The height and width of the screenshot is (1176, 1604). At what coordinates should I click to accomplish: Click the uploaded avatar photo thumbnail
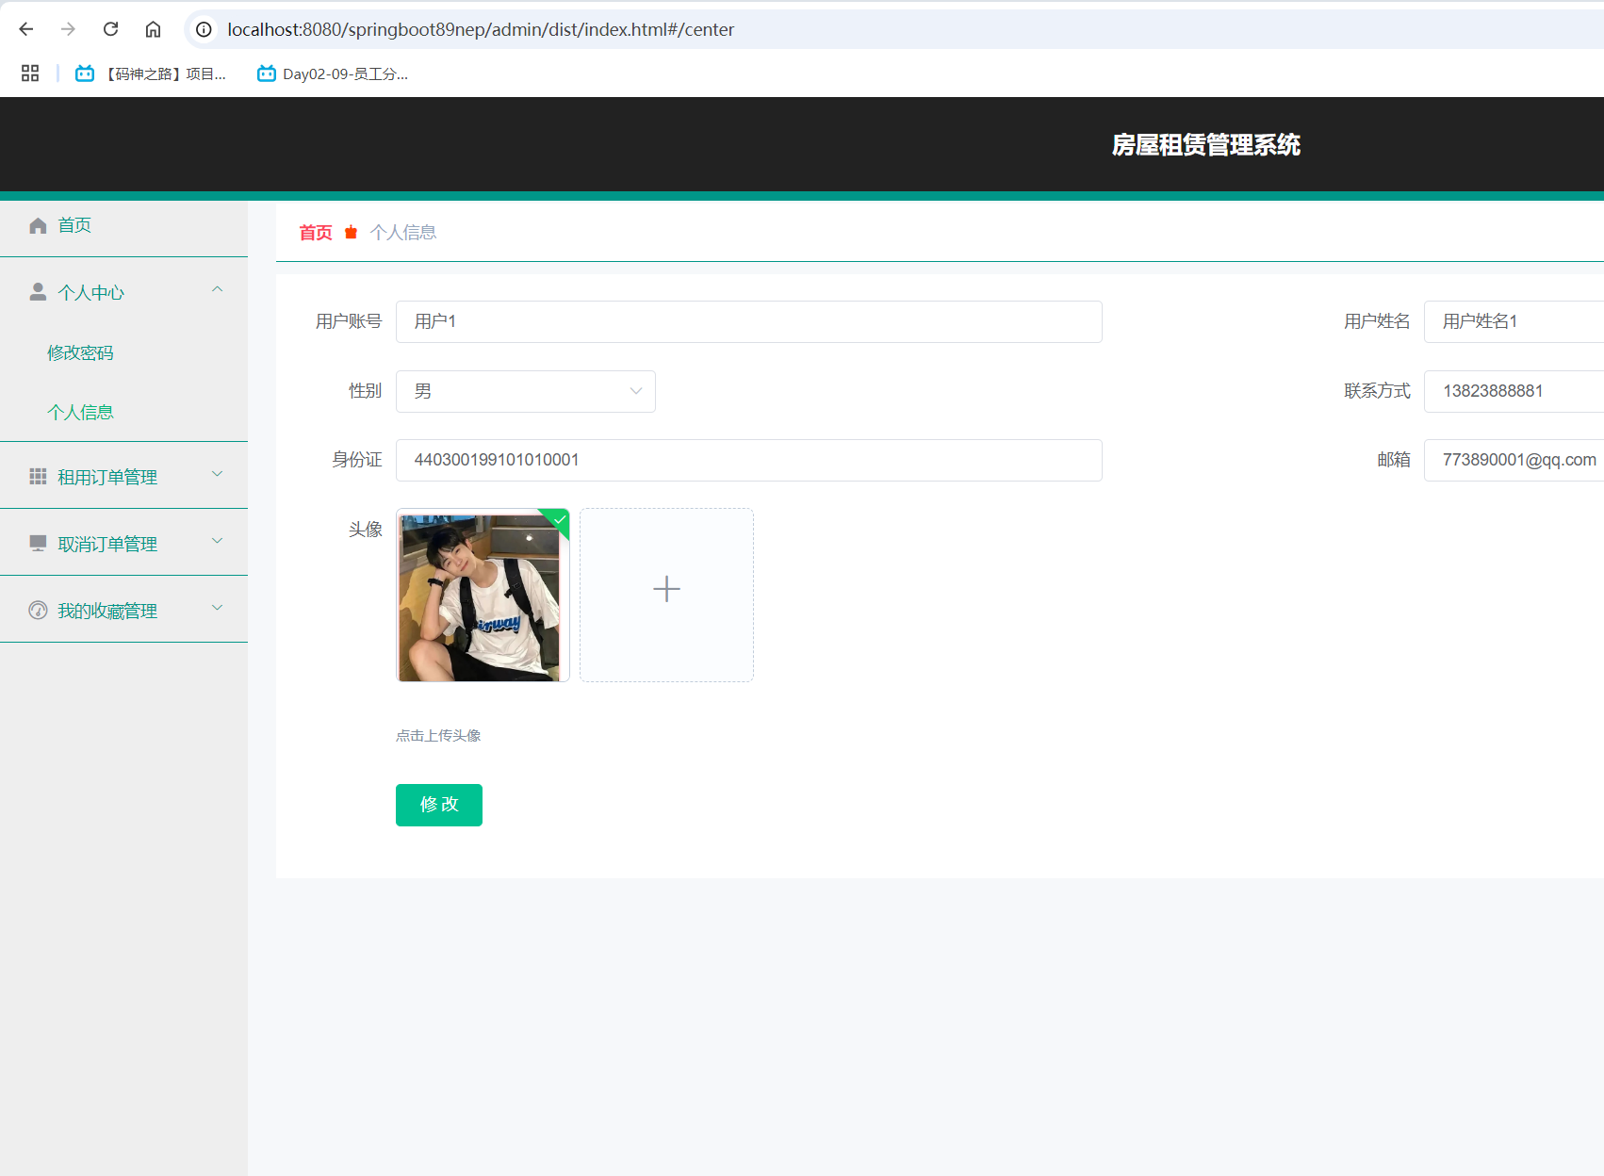pos(482,596)
